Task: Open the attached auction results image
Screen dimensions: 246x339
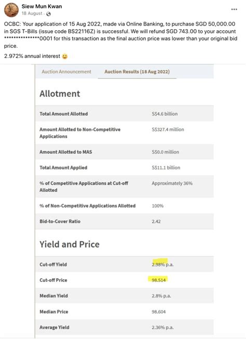Action: point(124,201)
